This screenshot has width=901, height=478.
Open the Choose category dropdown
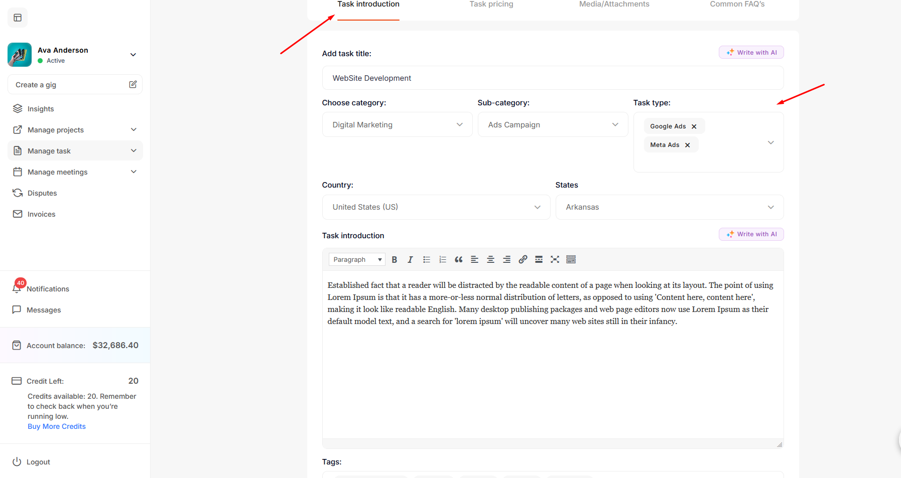(397, 125)
